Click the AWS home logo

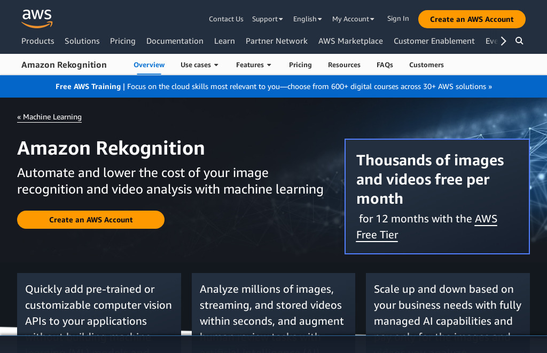pos(36,19)
